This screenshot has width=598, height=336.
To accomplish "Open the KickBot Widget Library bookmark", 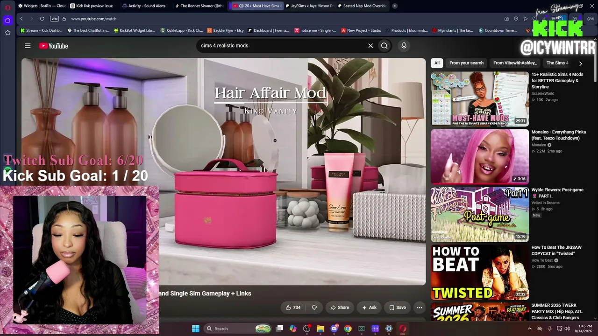I will [x=134, y=31].
